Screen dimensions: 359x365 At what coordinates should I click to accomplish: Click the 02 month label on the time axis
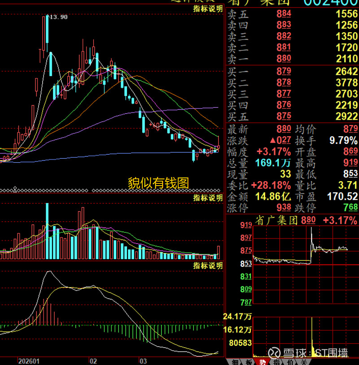(x=93, y=361)
